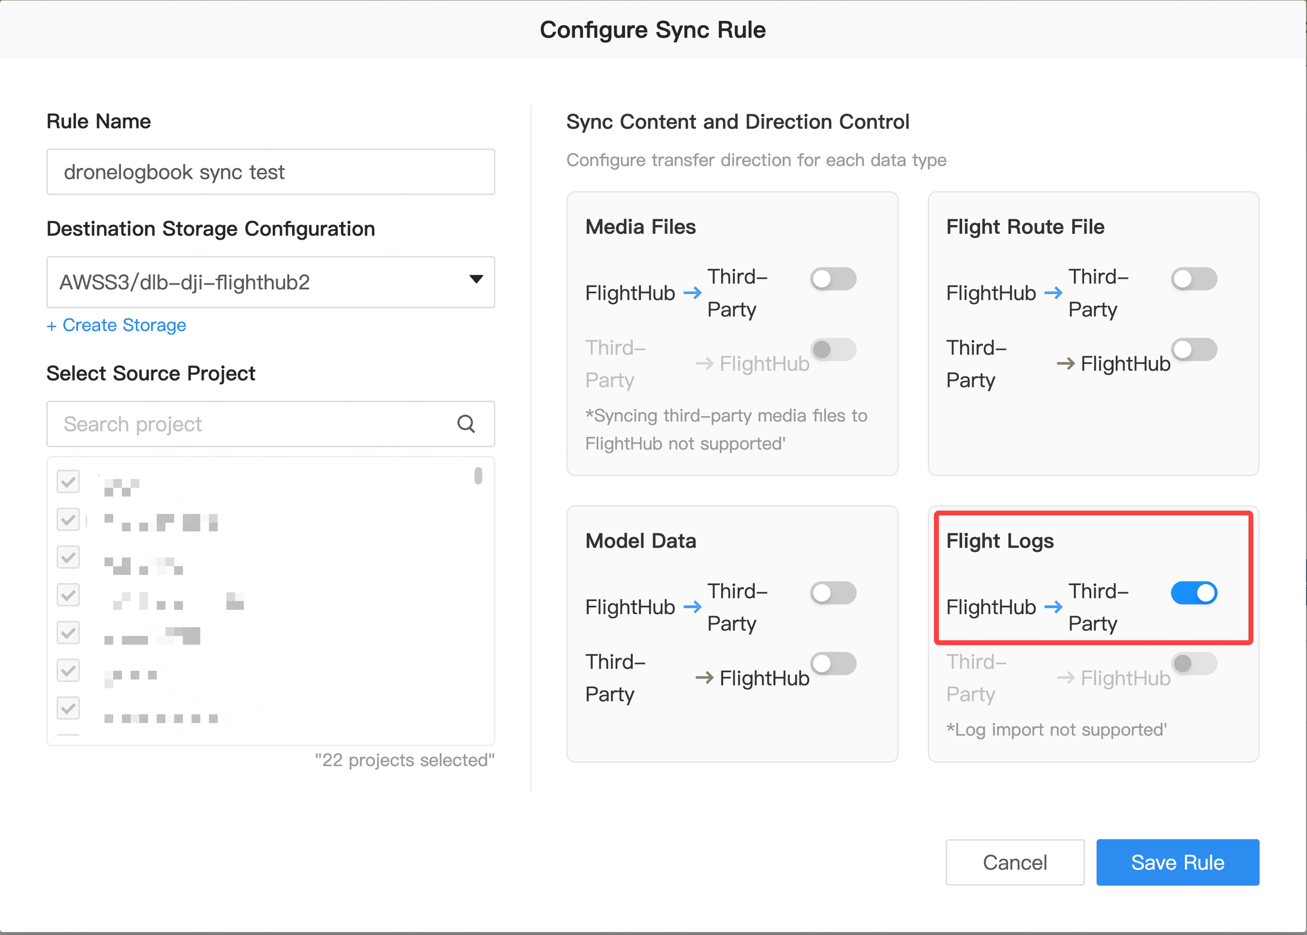Toggle Model Data Third-Party to FlightHub switch

833,663
